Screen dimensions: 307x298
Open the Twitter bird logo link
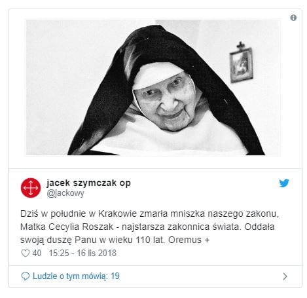[284, 183]
